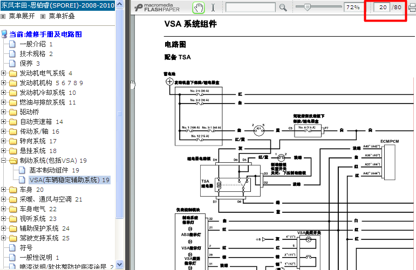
Task: Select 辅助保护系统 24 in the tree
Action: pos(45,229)
